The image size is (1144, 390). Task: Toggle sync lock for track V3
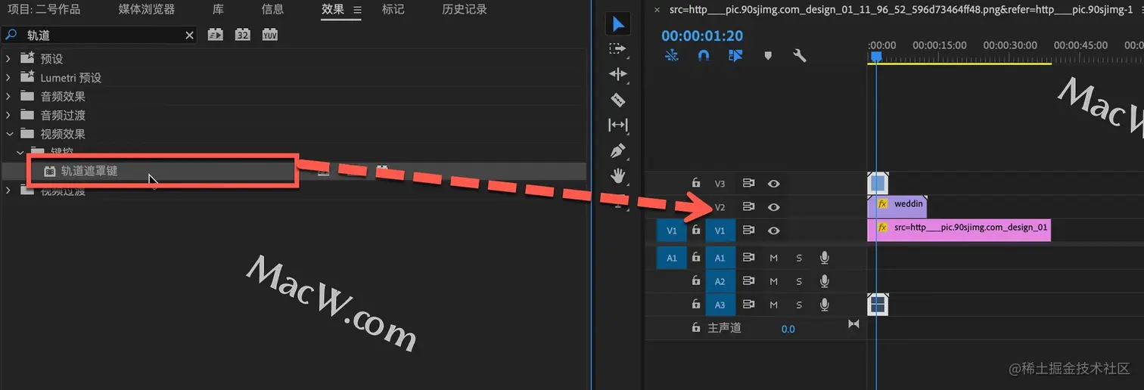tap(749, 184)
